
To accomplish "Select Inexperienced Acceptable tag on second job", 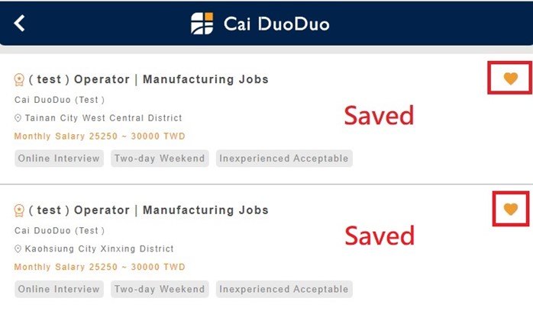I will (x=283, y=290).
